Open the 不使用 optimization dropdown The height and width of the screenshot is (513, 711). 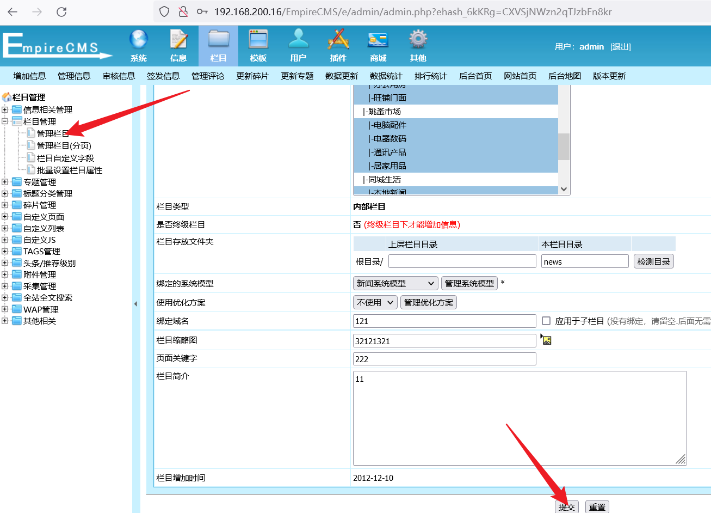(375, 302)
